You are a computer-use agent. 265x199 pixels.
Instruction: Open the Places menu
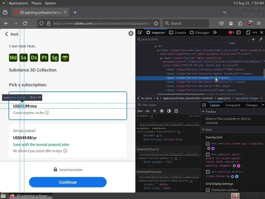tap(36, 3)
